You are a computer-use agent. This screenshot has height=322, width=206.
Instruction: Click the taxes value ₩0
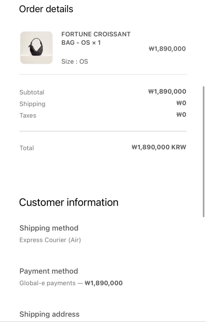click(181, 115)
